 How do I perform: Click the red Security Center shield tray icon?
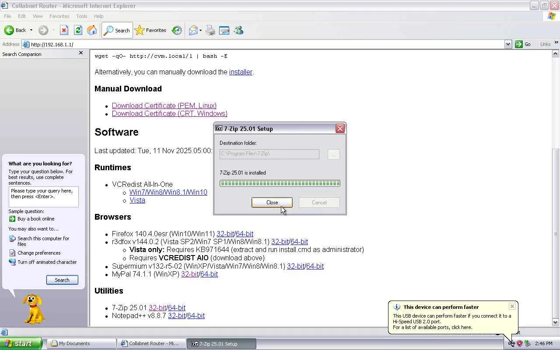click(519, 343)
